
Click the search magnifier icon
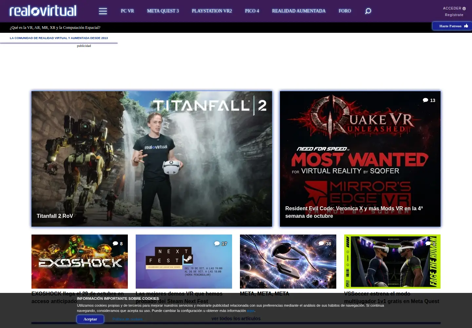(368, 11)
